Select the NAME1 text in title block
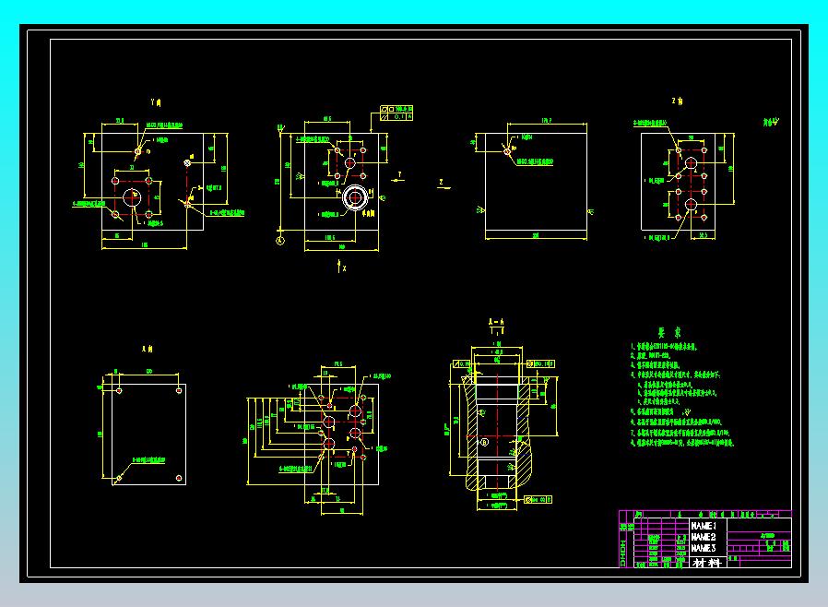Viewport: 828px width, 607px height. tap(704, 526)
